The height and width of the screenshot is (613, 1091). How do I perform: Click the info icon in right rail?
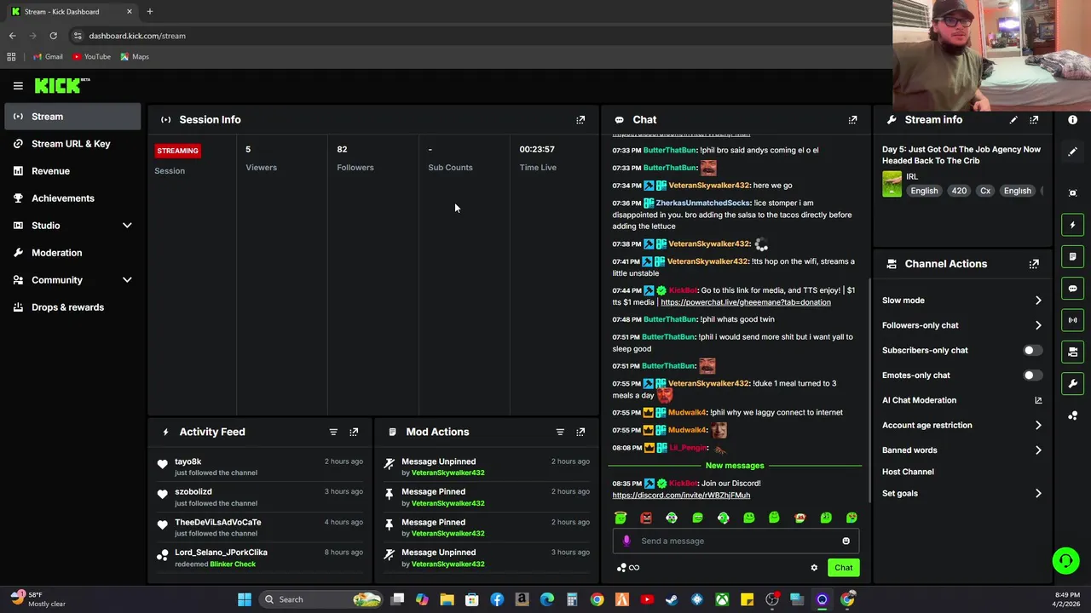(x=1072, y=120)
